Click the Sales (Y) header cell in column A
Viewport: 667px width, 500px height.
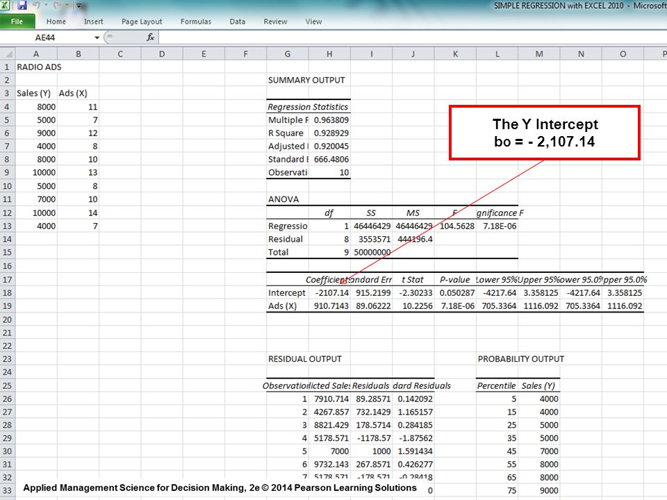pos(36,94)
